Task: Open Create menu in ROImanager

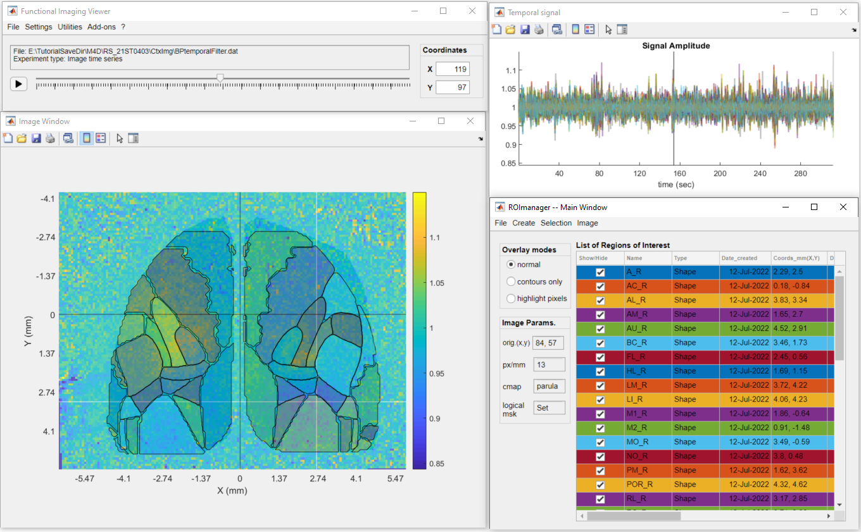Action: [524, 223]
